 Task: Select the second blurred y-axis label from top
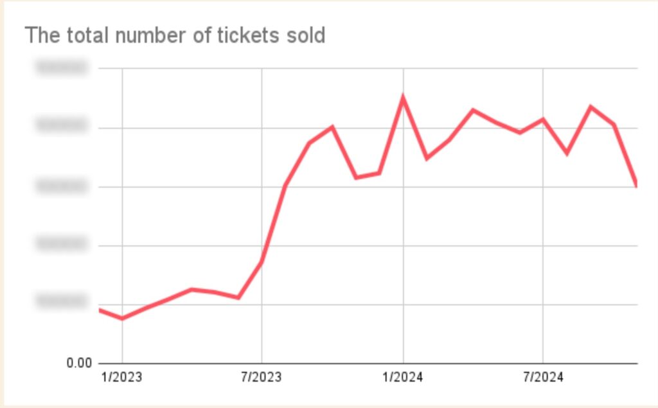click(61, 127)
